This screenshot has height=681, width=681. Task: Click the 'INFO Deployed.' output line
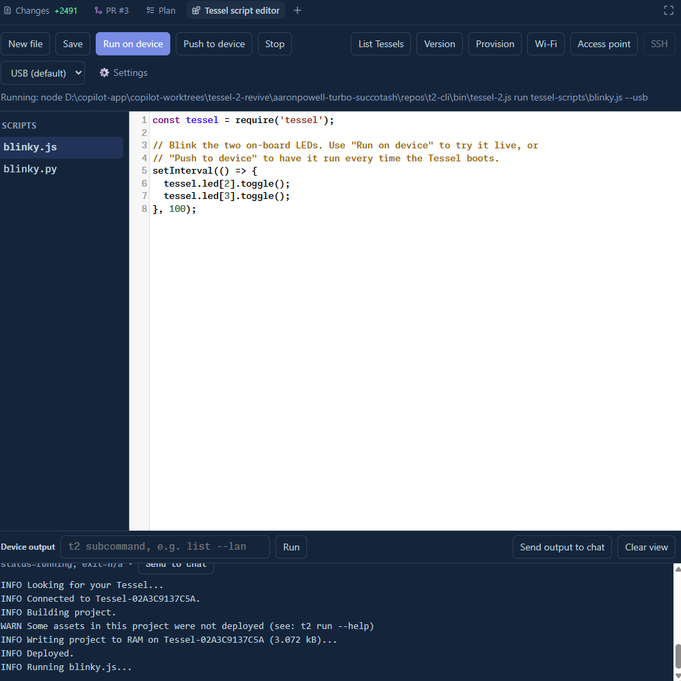coord(38,653)
